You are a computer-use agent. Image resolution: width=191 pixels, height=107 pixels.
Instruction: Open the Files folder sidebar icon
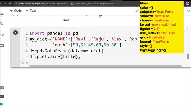tap(2, 45)
